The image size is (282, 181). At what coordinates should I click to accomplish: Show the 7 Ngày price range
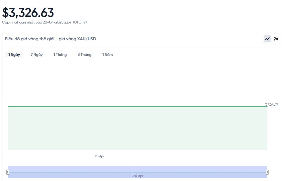click(36, 55)
